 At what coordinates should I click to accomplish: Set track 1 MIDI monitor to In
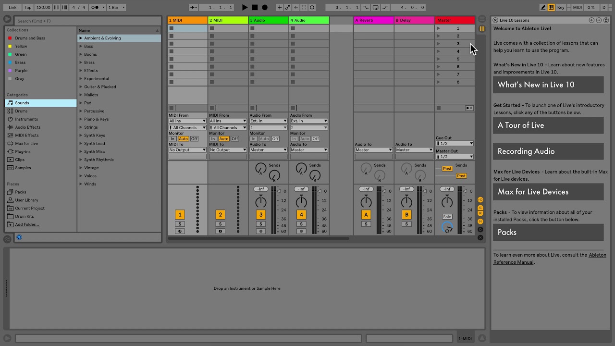[x=172, y=139]
